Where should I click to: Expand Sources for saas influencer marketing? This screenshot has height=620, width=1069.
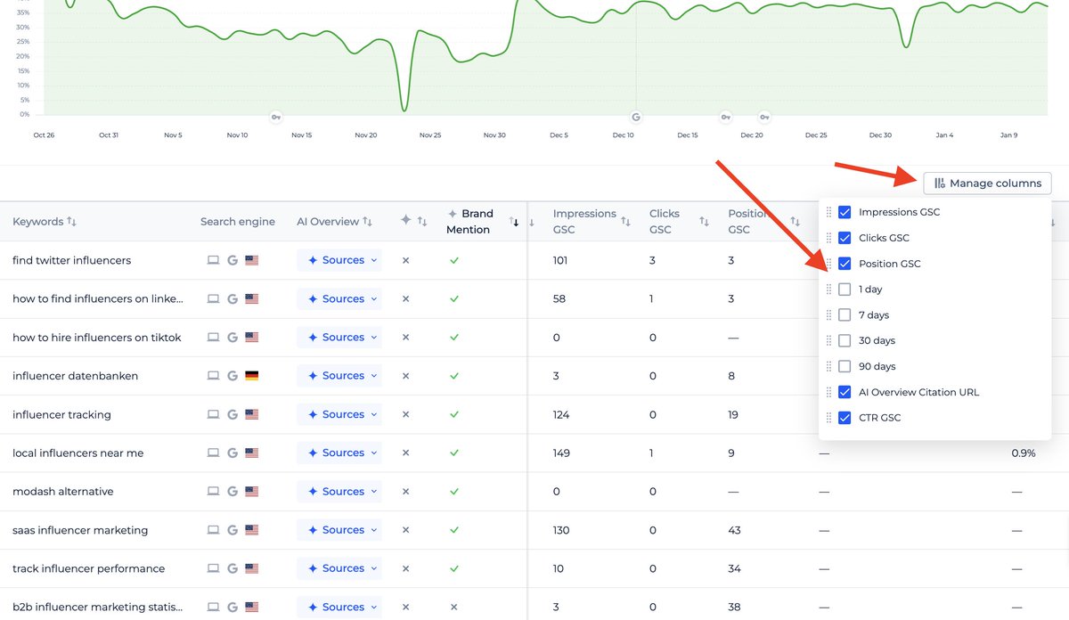click(x=339, y=530)
